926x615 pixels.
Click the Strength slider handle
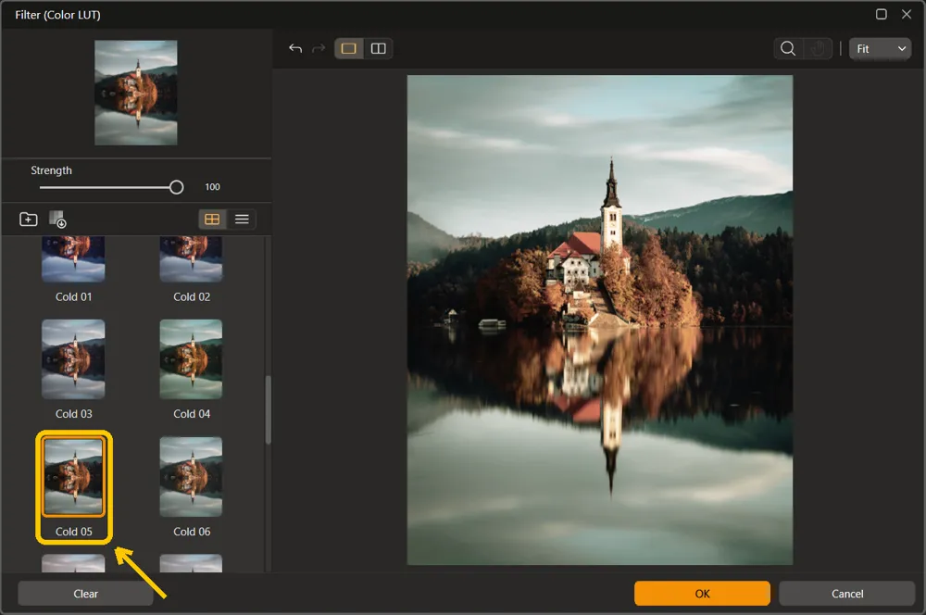tap(176, 187)
